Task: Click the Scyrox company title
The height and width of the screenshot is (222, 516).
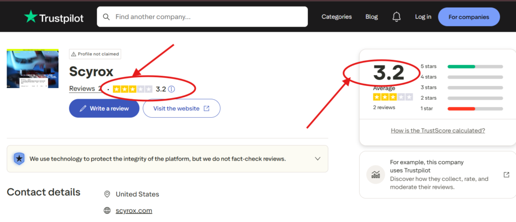Action: [x=91, y=71]
